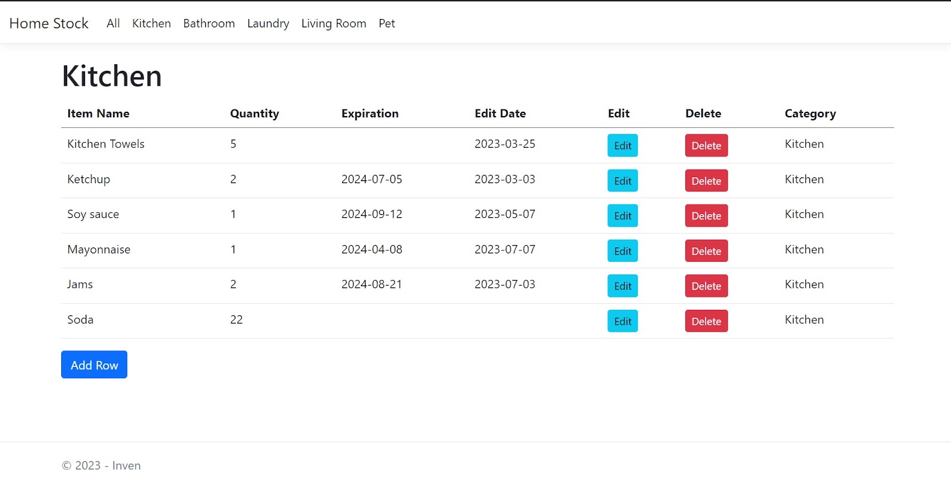Select the Kitchen Towels item name
The width and height of the screenshot is (951, 480).
pos(106,144)
